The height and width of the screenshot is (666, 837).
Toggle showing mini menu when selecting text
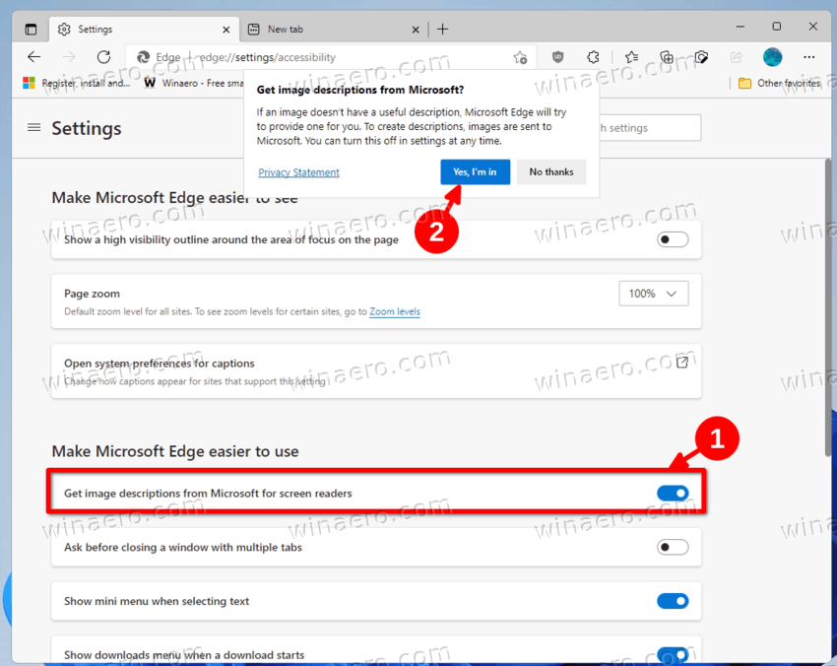pyautogui.click(x=673, y=601)
